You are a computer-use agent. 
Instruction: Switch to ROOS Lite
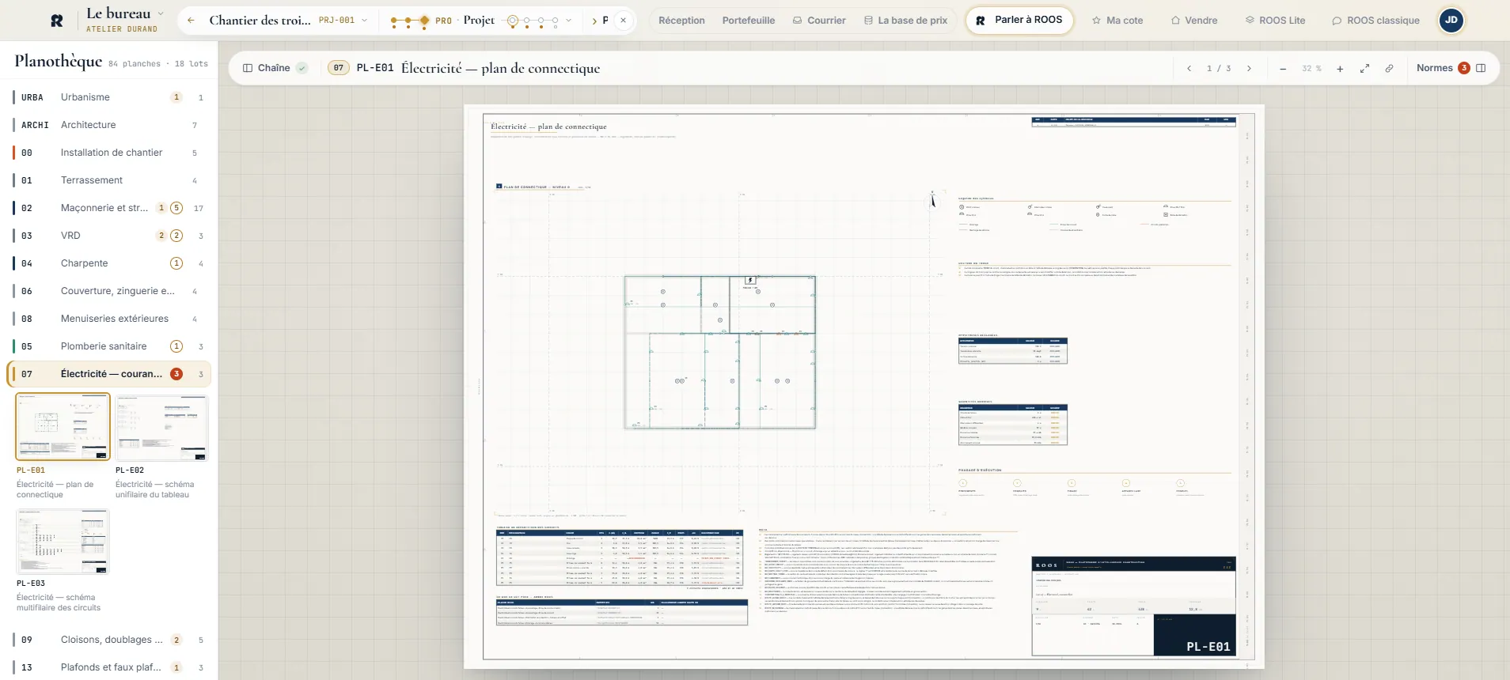pos(1275,21)
